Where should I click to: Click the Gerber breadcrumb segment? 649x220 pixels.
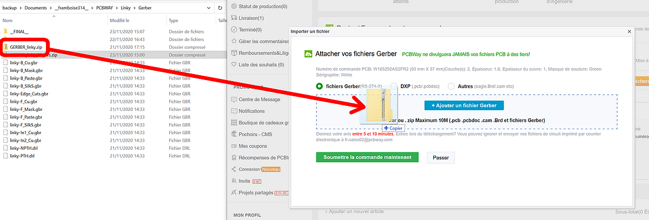coord(145,9)
